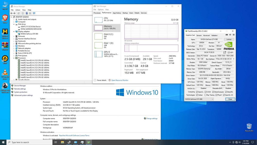
Task: Open the This PC desktop icon
Action: 5,5
